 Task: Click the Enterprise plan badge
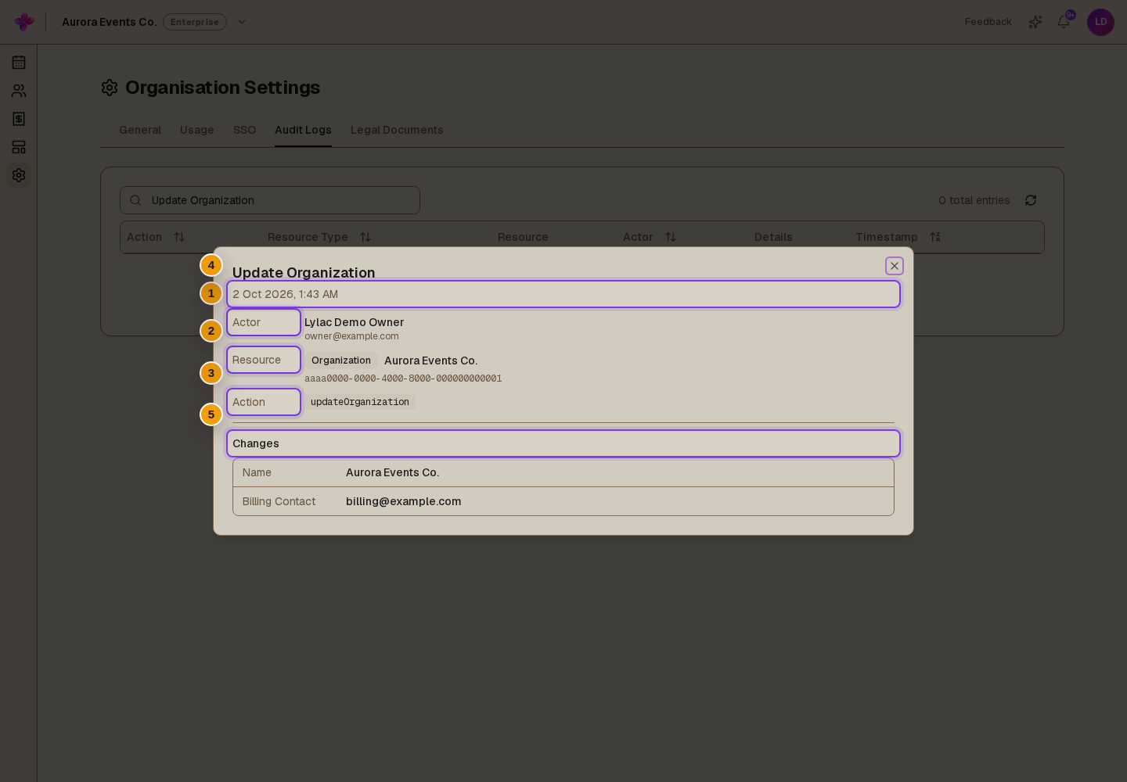(195, 22)
